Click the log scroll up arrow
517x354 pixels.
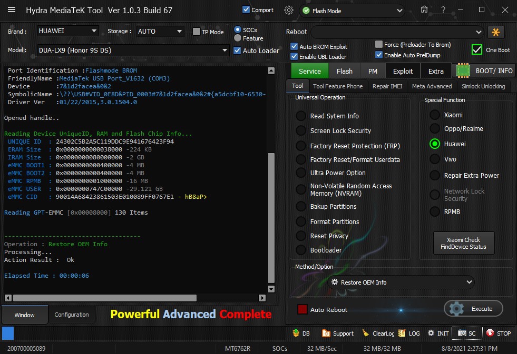coord(271,70)
